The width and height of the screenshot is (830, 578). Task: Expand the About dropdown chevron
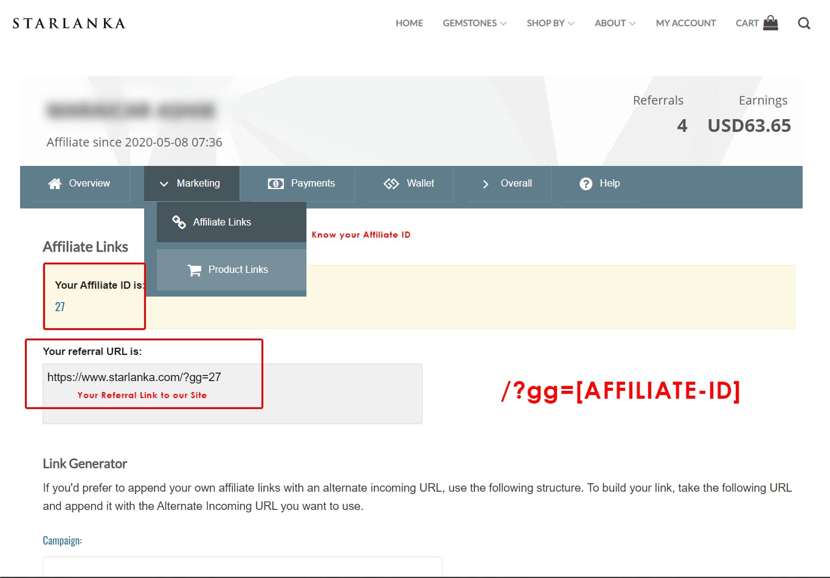click(x=632, y=23)
